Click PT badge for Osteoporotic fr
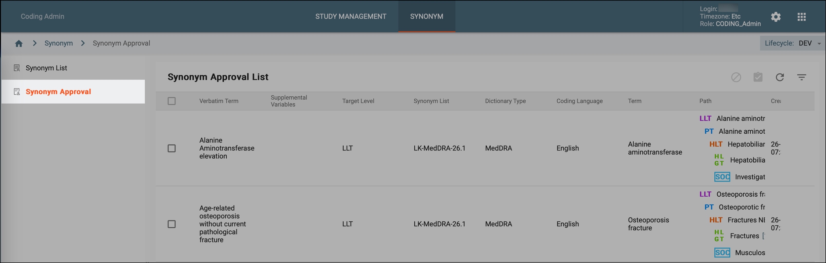The height and width of the screenshot is (263, 826). (x=709, y=207)
